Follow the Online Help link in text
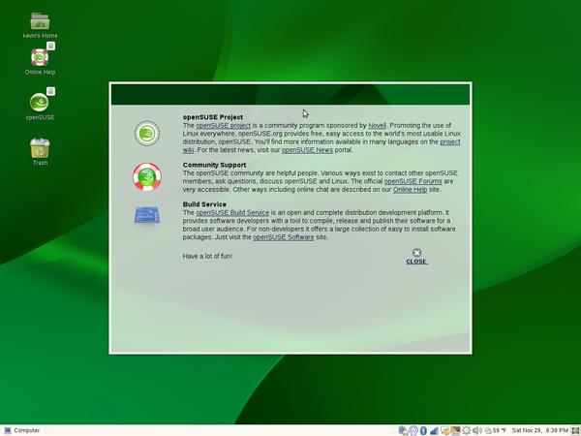Screen dimensions: 581x436 (410, 190)
